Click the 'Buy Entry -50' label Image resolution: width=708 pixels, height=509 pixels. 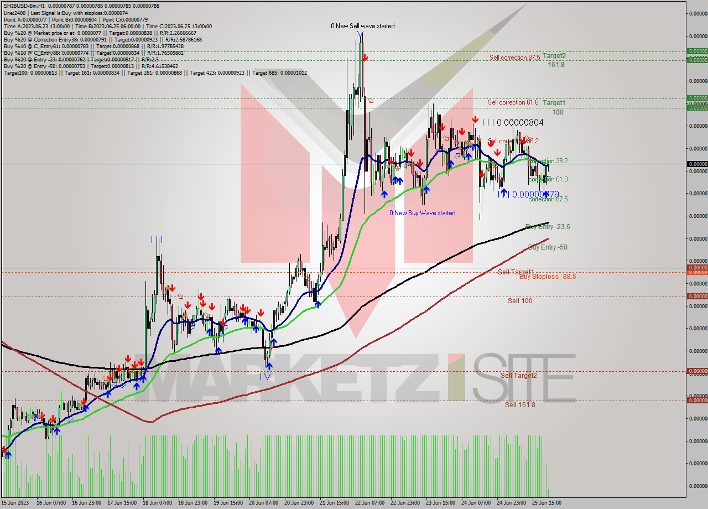point(548,247)
